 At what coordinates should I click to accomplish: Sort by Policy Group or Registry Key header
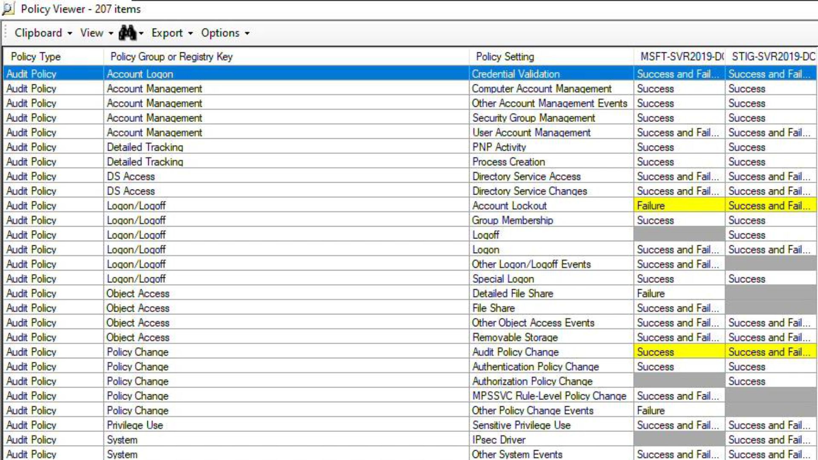[171, 57]
